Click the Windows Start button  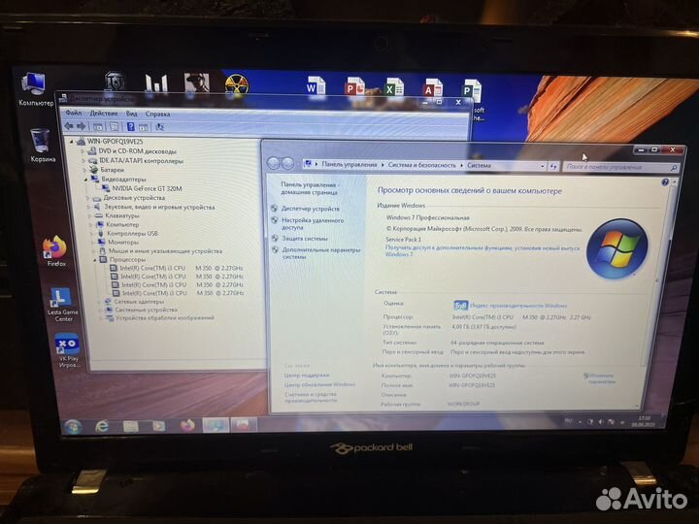(x=73, y=426)
